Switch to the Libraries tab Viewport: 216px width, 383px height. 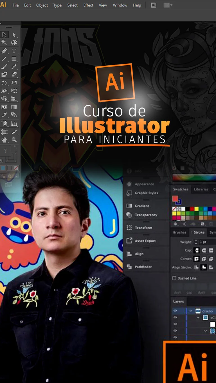(x=201, y=189)
